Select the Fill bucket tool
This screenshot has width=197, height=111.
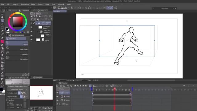(2, 62)
